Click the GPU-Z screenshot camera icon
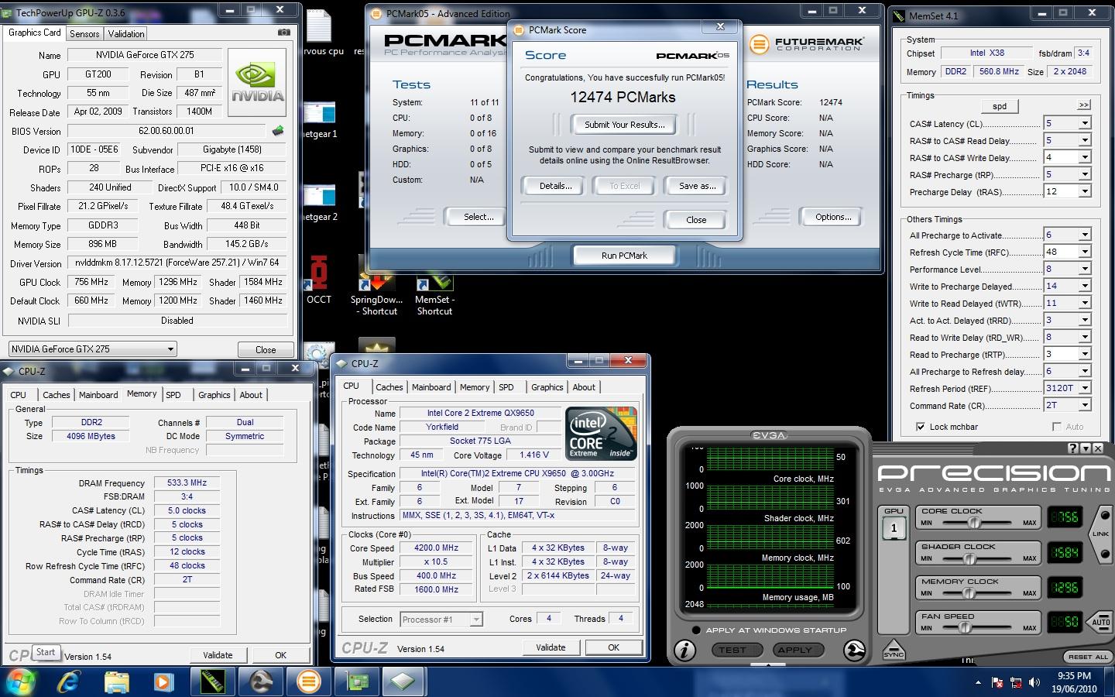Screen dimensions: 1115x697 pos(284,33)
